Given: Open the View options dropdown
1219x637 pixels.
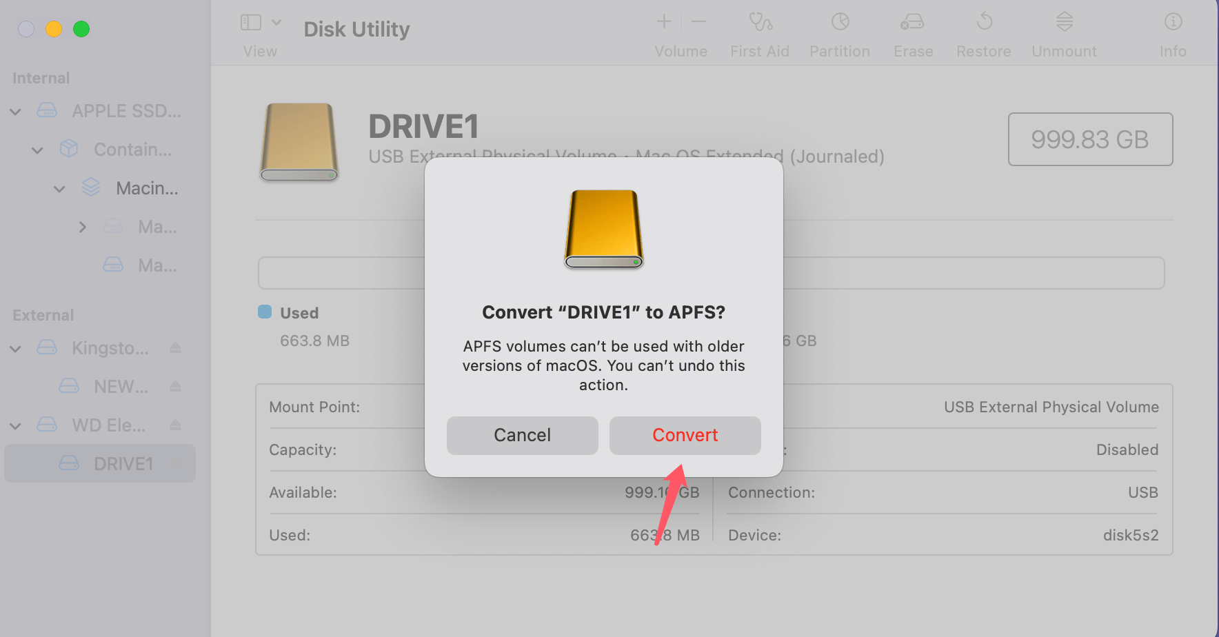Looking at the screenshot, I should [278, 21].
